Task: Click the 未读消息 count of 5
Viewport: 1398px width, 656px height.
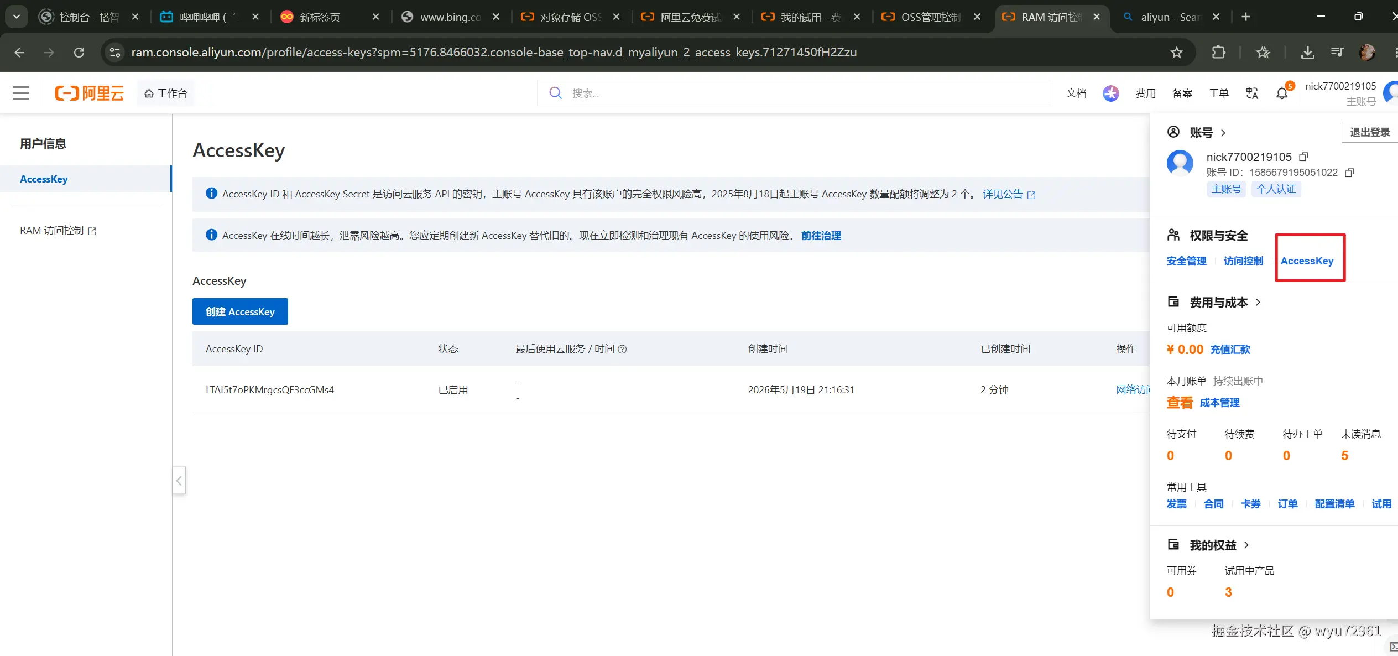Action: pos(1344,456)
